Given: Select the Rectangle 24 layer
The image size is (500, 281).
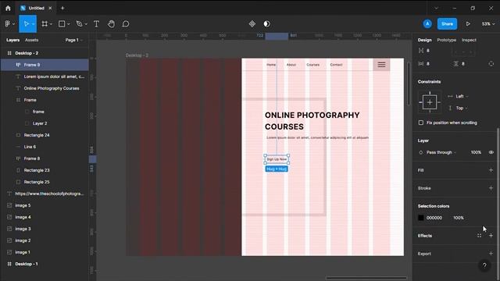Looking at the screenshot, I should [45, 135].
